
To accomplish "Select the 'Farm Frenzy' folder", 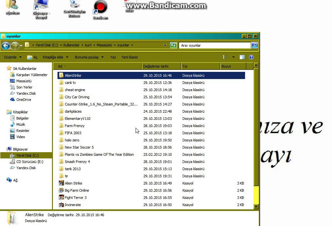I will [x=151, y=126].
